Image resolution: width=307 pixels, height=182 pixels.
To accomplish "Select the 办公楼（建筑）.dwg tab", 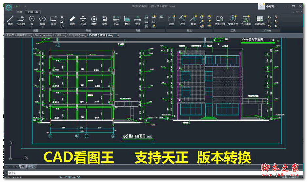I will pyautogui.click(x=101, y=35).
